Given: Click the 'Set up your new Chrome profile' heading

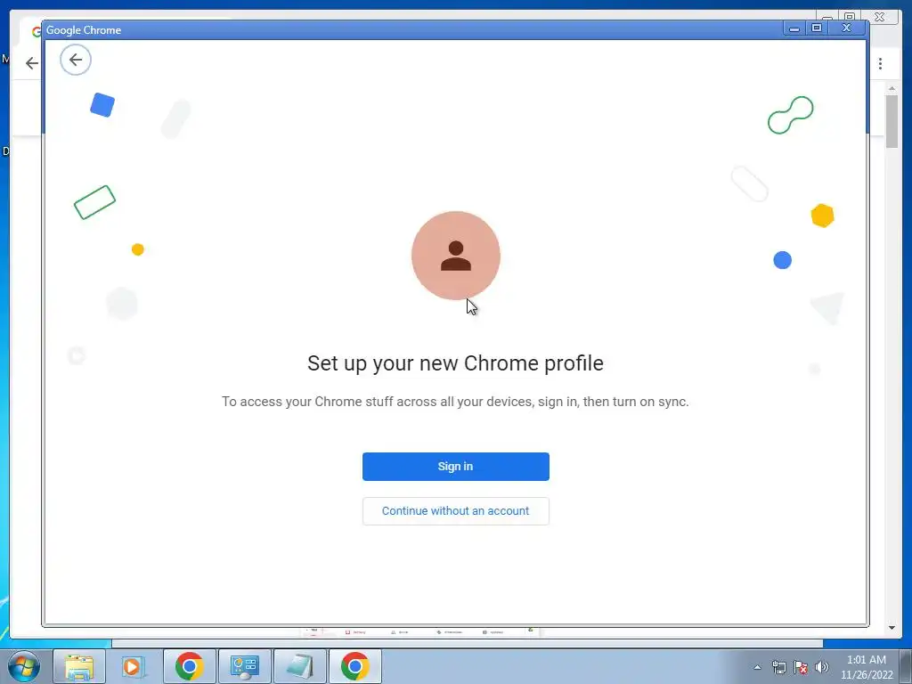Looking at the screenshot, I should (x=455, y=363).
